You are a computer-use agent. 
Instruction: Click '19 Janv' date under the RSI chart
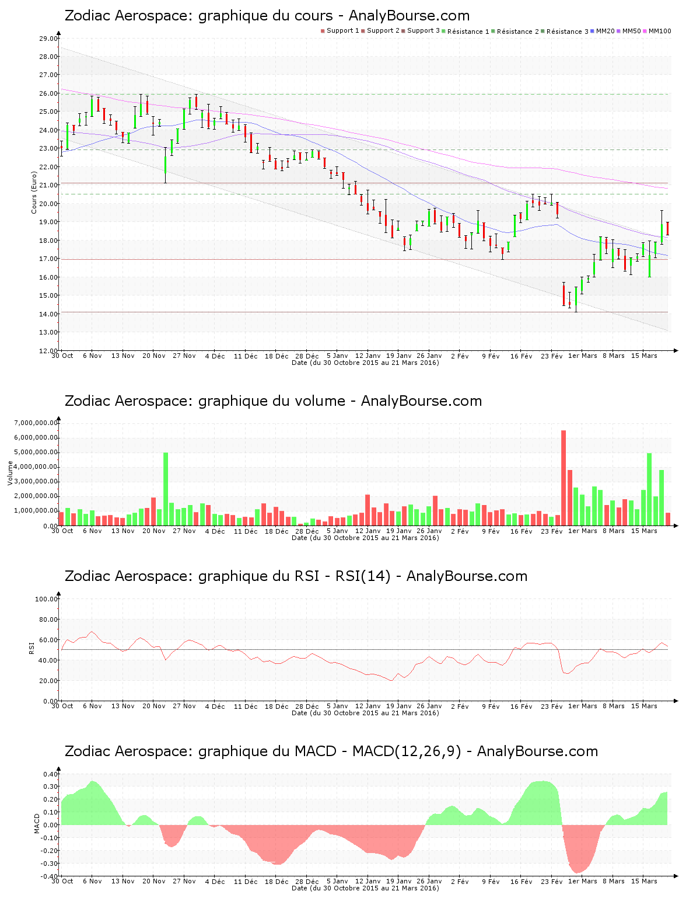point(398,706)
